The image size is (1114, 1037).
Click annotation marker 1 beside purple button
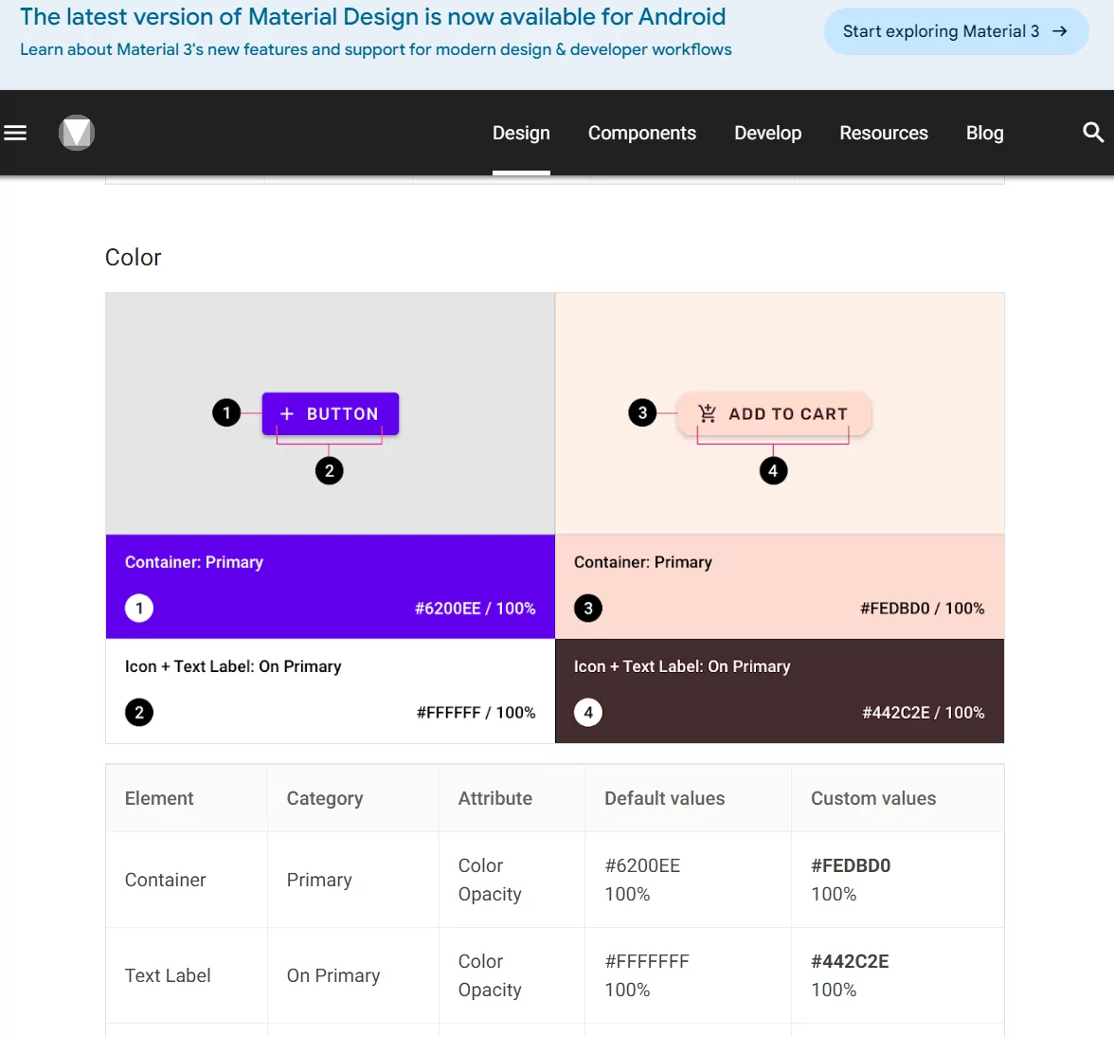[x=226, y=413]
